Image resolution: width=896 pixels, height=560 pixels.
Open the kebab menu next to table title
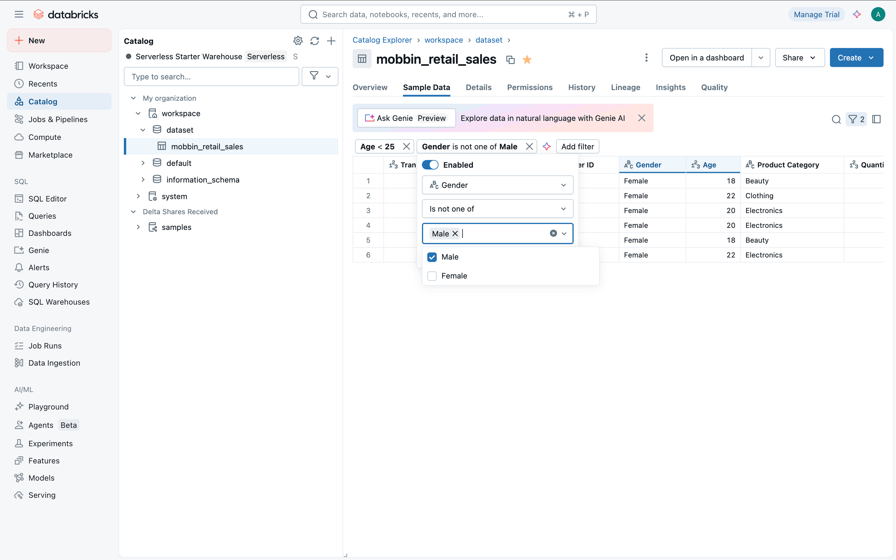pos(646,58)
